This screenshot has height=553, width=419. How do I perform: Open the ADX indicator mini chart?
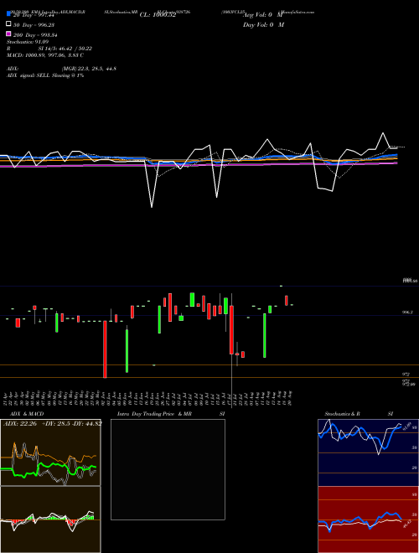pyautogui.click(x=50, y=452)
